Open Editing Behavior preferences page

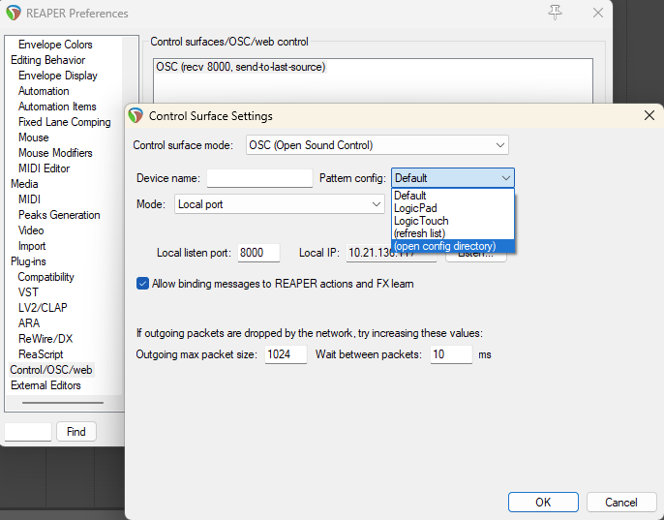click(47, 60)
